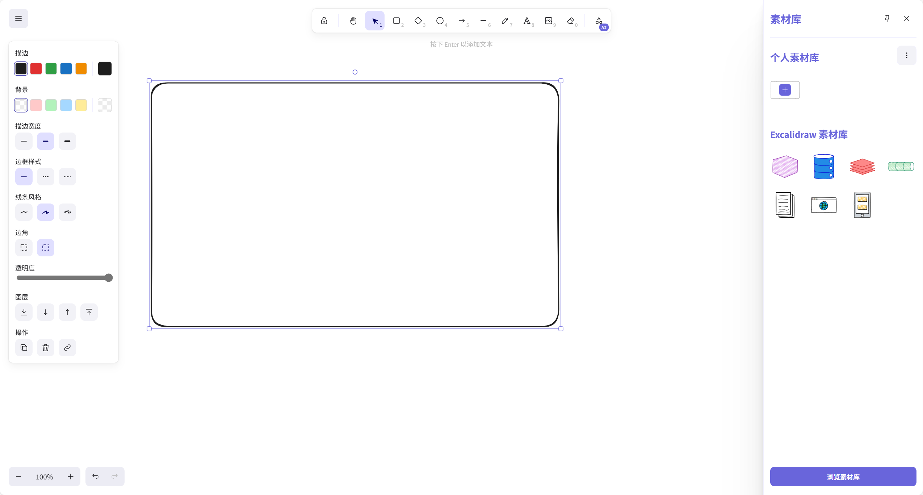Choose yellow background swatch

pyautogui.click(x=81, y=105)
